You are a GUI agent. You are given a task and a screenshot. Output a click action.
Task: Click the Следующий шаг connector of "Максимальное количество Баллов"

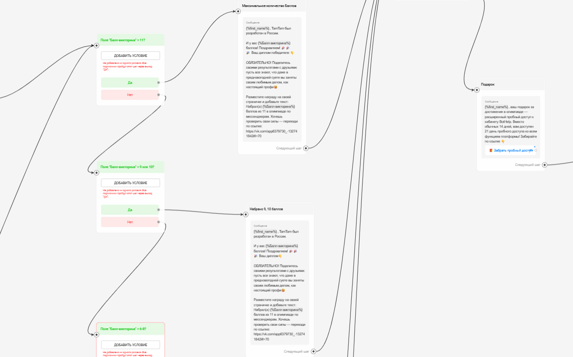click(306, 148)
